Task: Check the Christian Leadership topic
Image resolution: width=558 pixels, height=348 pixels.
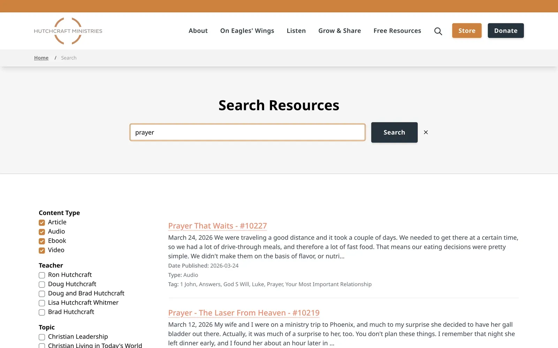Action: [42, 337]
